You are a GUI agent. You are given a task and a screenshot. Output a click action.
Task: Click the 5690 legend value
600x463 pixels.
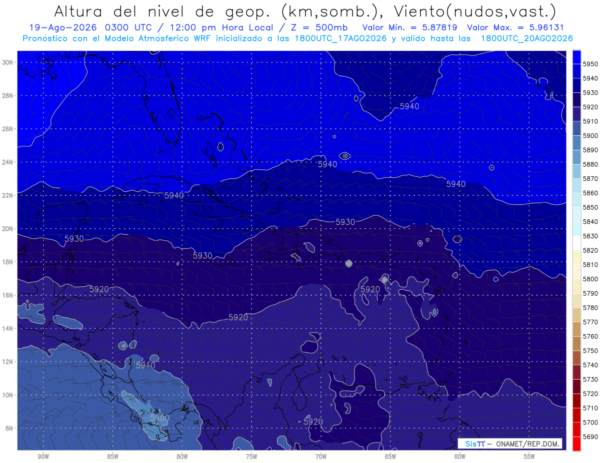pyautogui.click(x=590, y=437)
